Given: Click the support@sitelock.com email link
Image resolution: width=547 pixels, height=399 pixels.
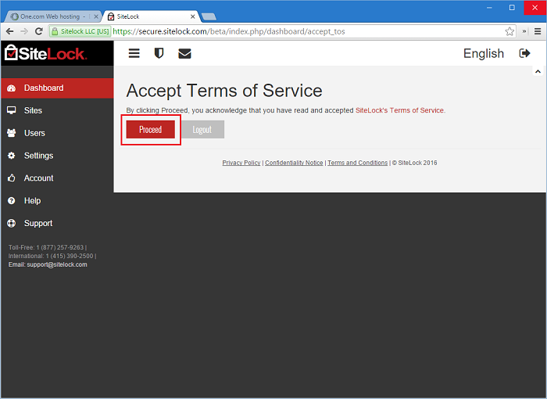Looking at the screenshot, I should pos(57,264).
